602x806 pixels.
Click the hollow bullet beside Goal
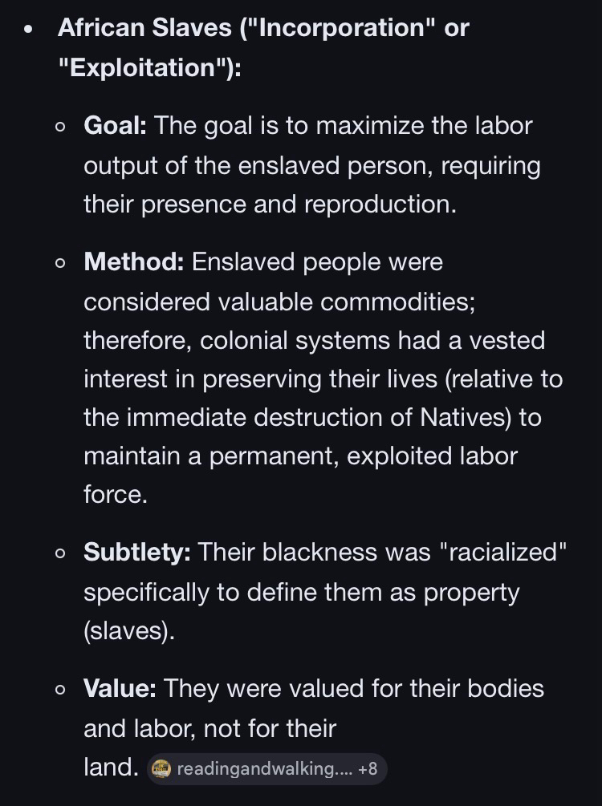point(60,127)
